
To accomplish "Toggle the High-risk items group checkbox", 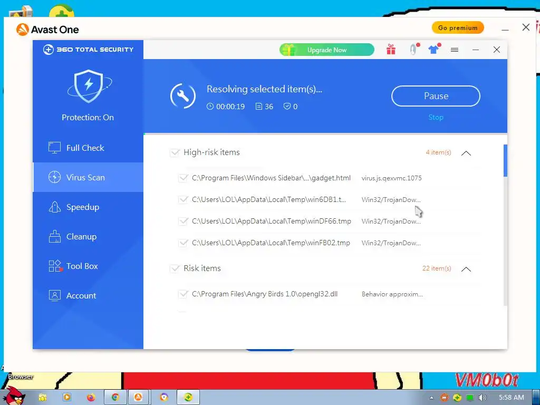I will click(x=175, y=152).
